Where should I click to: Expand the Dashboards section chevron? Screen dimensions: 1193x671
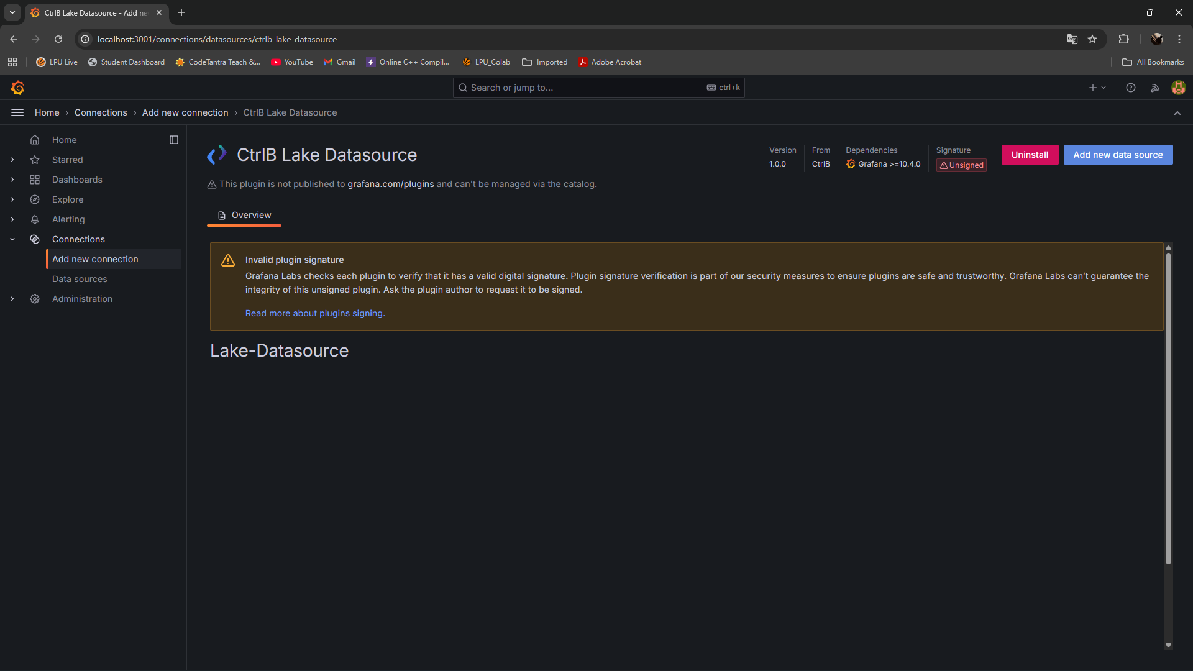click(12, 180)
